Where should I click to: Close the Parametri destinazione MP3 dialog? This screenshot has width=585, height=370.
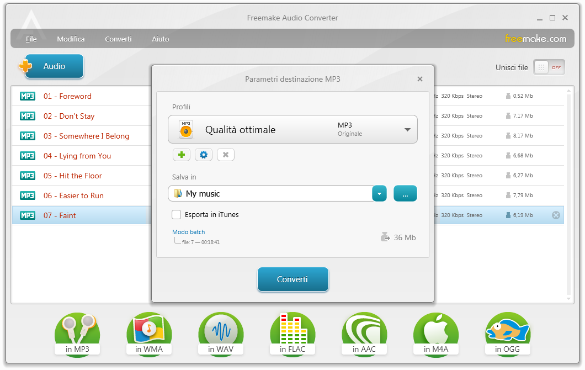(420, 79)
